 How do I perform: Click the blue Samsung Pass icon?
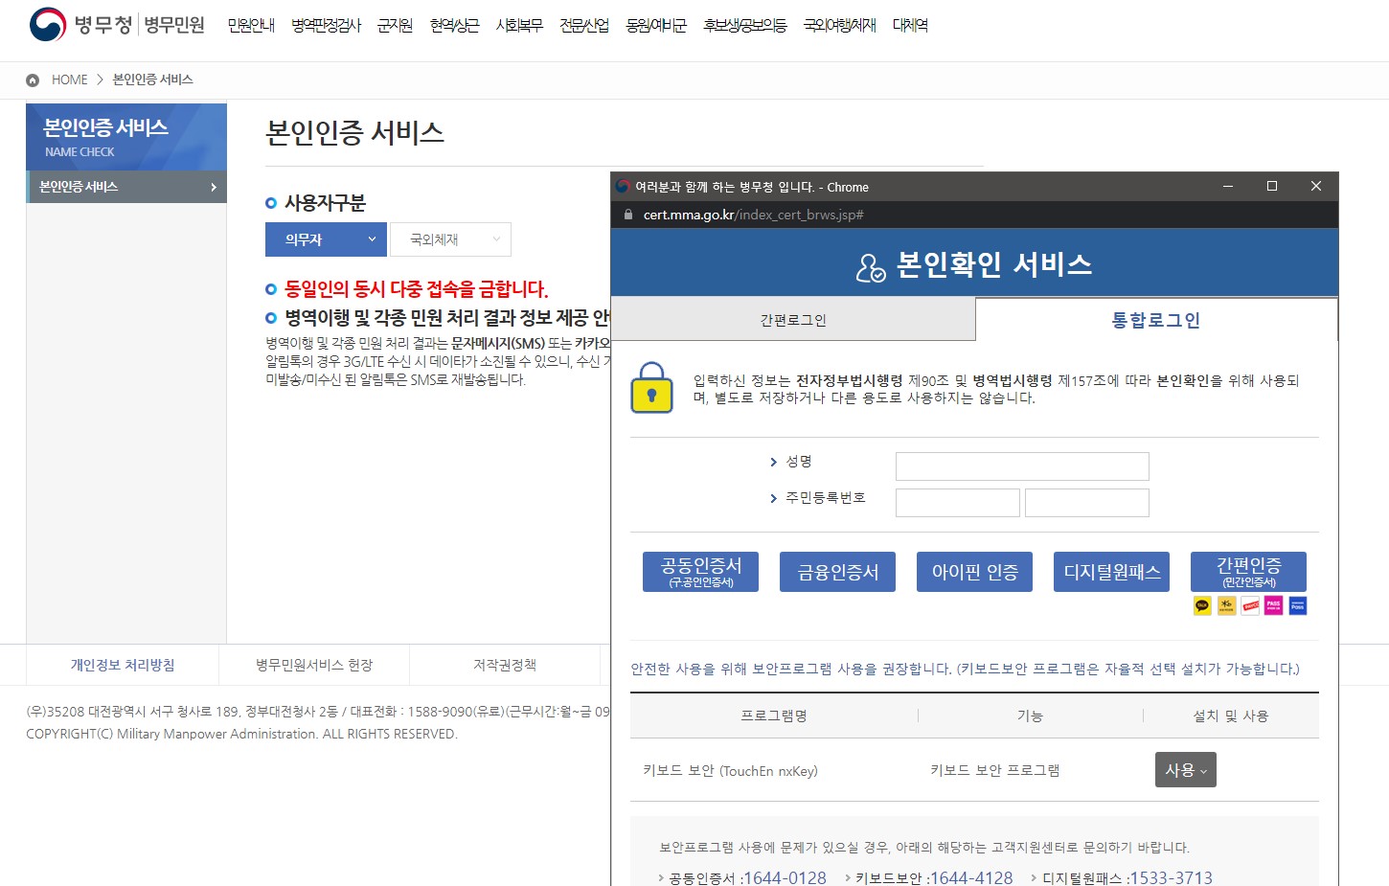[1298, 605]
